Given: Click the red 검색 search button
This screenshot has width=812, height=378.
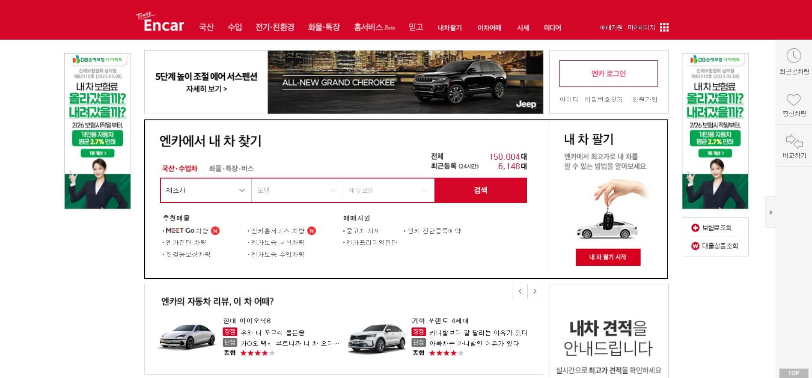Looking at the screenshot, I should pyautogui.click(x=481, y=190).
